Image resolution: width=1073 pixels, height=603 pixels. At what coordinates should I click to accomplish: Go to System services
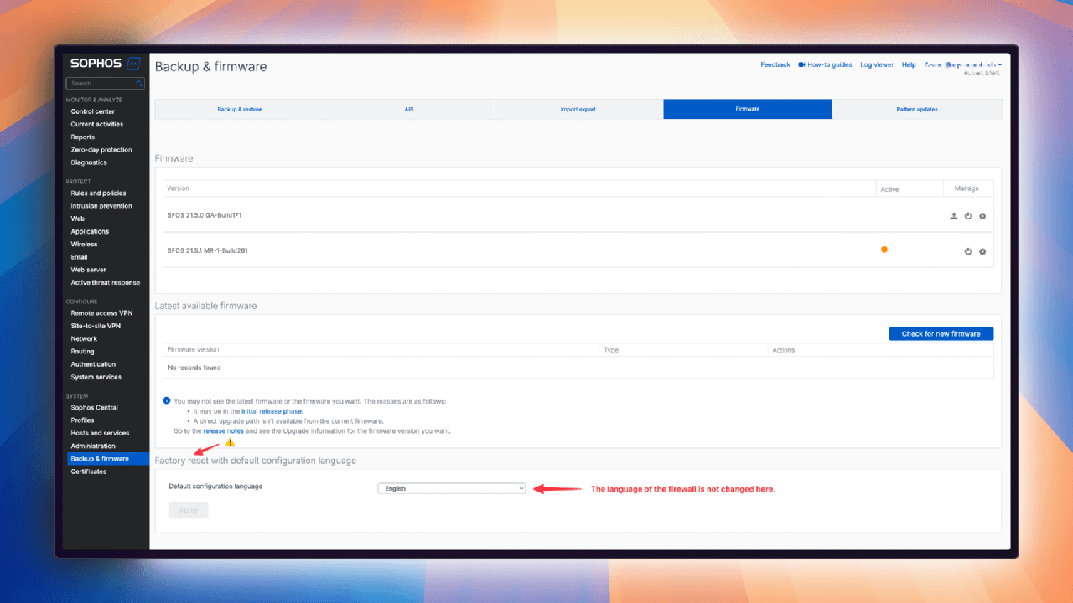[x=96, y=377]
